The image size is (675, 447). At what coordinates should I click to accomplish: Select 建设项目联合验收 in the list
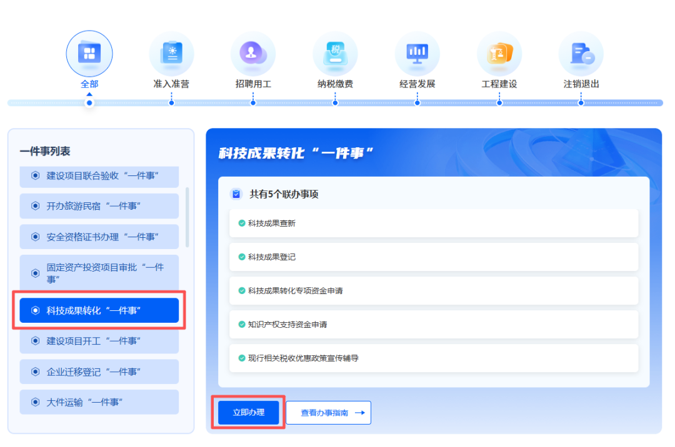[99, 175]
